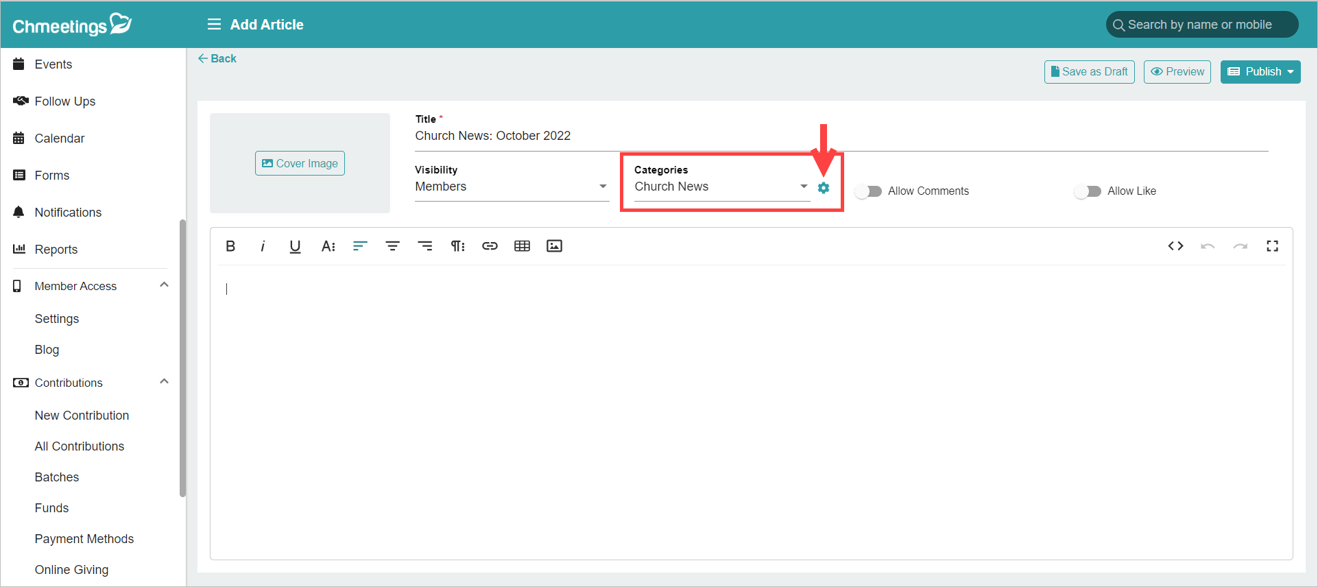Viewport: 1318px width, 587px height.
Task: Click the sidebar scrollbar
Action: point(182,358)
